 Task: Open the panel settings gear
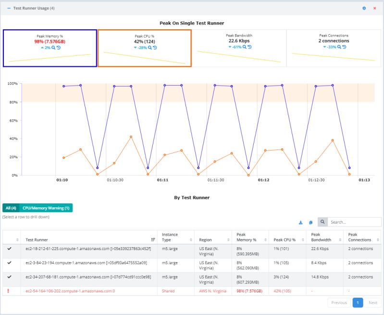pyautogui.click(x=364, y=8)
